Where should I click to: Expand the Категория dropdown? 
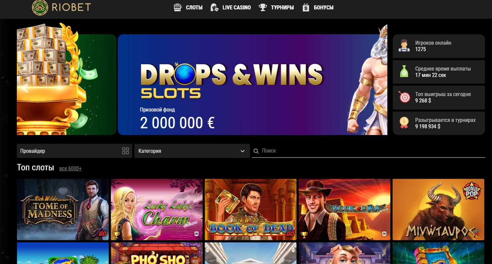coord(192,151)
